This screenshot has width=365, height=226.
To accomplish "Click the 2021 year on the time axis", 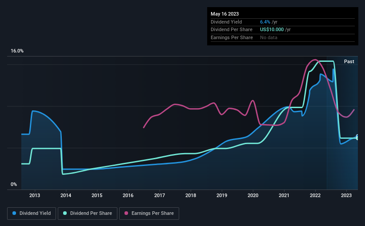I will point(284,195).
